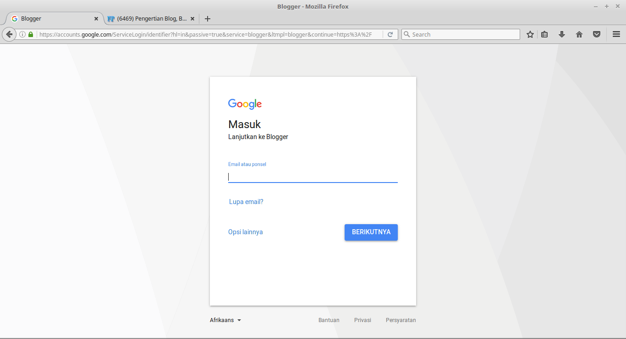Screen dimensions: 626x339
Task: Go to Firefox home page icon
Action: point(579,34)
